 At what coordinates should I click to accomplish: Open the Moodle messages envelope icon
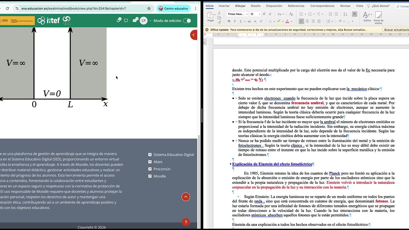pos(135,20)
